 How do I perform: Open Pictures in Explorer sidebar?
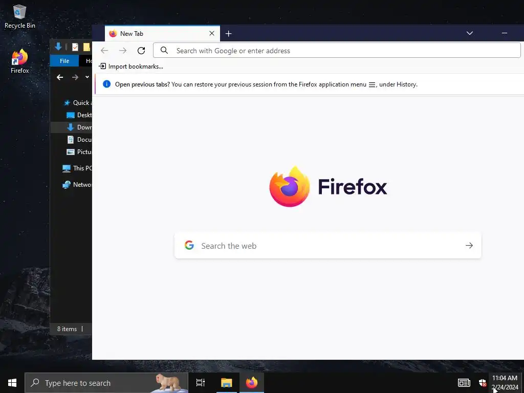79,151
